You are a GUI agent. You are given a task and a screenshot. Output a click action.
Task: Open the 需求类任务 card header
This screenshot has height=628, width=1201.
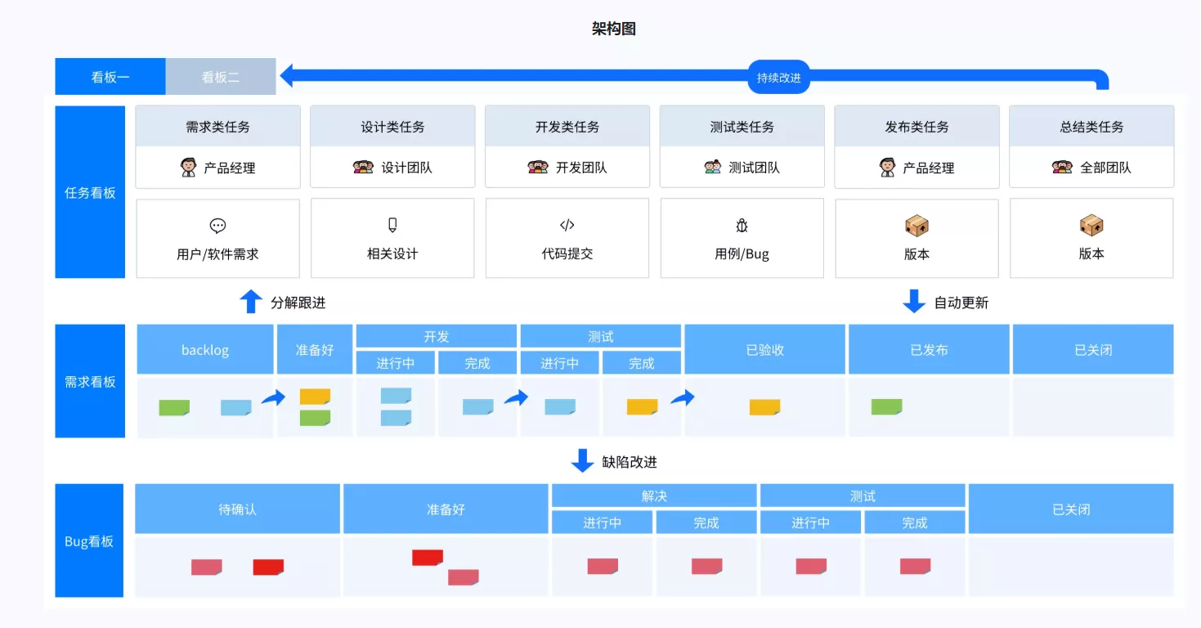coord(217,127)
